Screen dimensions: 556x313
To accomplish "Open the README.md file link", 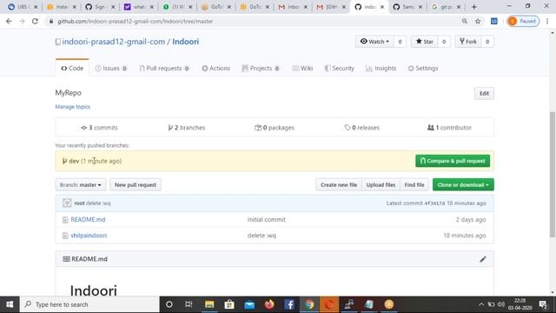I will point(88,219).
